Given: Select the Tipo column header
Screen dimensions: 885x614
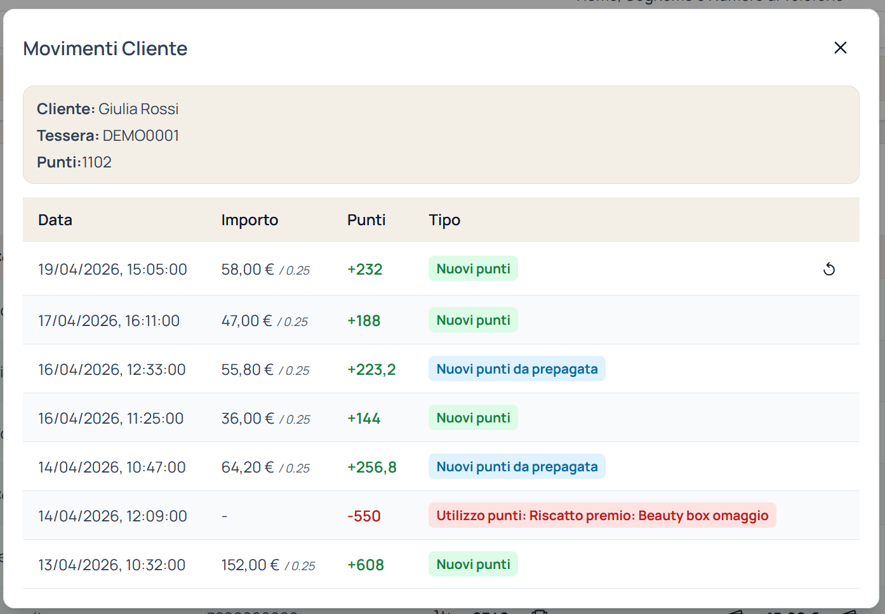Looking at the screenshot, I should click(444, 220).
